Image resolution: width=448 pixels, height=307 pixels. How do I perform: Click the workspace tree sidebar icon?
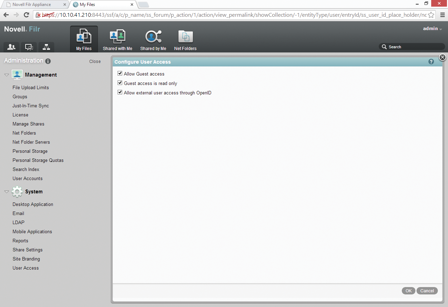(x=46, y=47)
